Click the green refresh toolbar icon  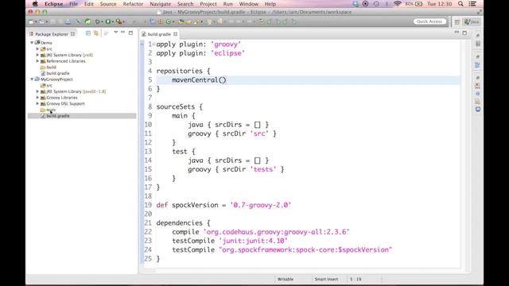(87, 21)
